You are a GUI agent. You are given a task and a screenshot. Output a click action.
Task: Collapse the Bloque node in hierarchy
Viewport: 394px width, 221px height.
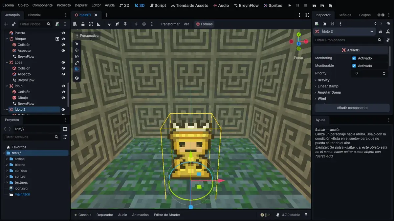point(7,39)
